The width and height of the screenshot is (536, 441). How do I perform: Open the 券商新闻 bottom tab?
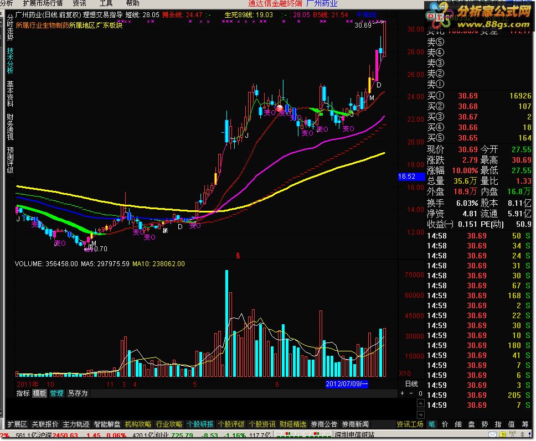355,424
